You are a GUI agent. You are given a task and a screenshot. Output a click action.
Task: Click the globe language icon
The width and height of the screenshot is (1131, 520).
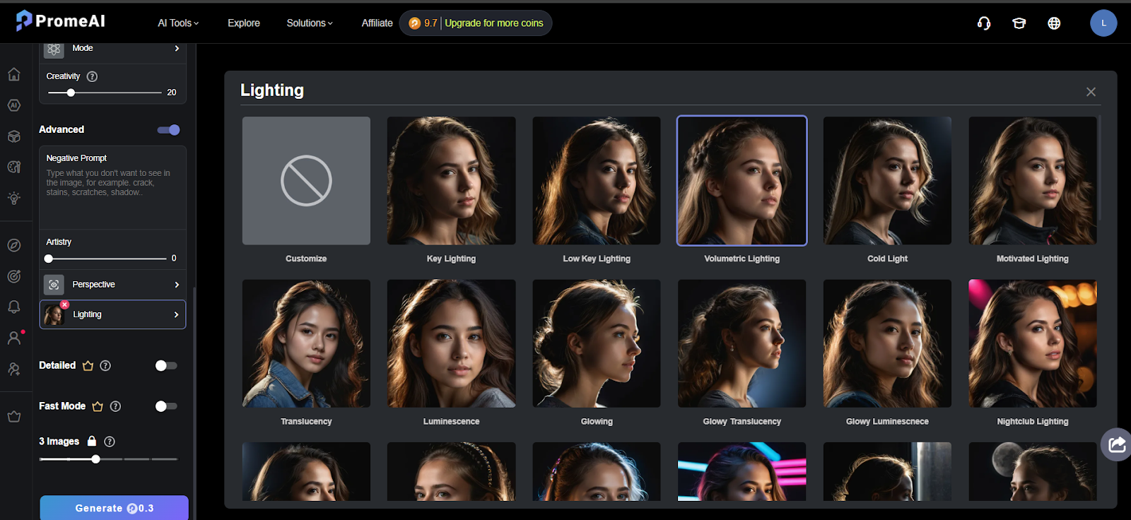click(1054, 23)
